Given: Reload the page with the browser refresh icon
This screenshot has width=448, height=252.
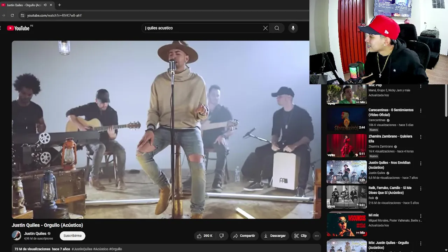Looking at the screenshot, I should point(12,15).
